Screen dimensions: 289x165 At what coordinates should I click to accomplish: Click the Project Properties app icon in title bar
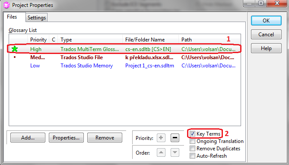tap(6, 5)
